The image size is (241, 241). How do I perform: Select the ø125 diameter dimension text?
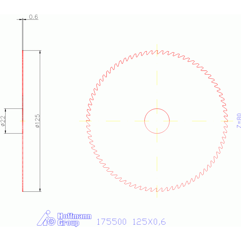(x=37, y=121)
